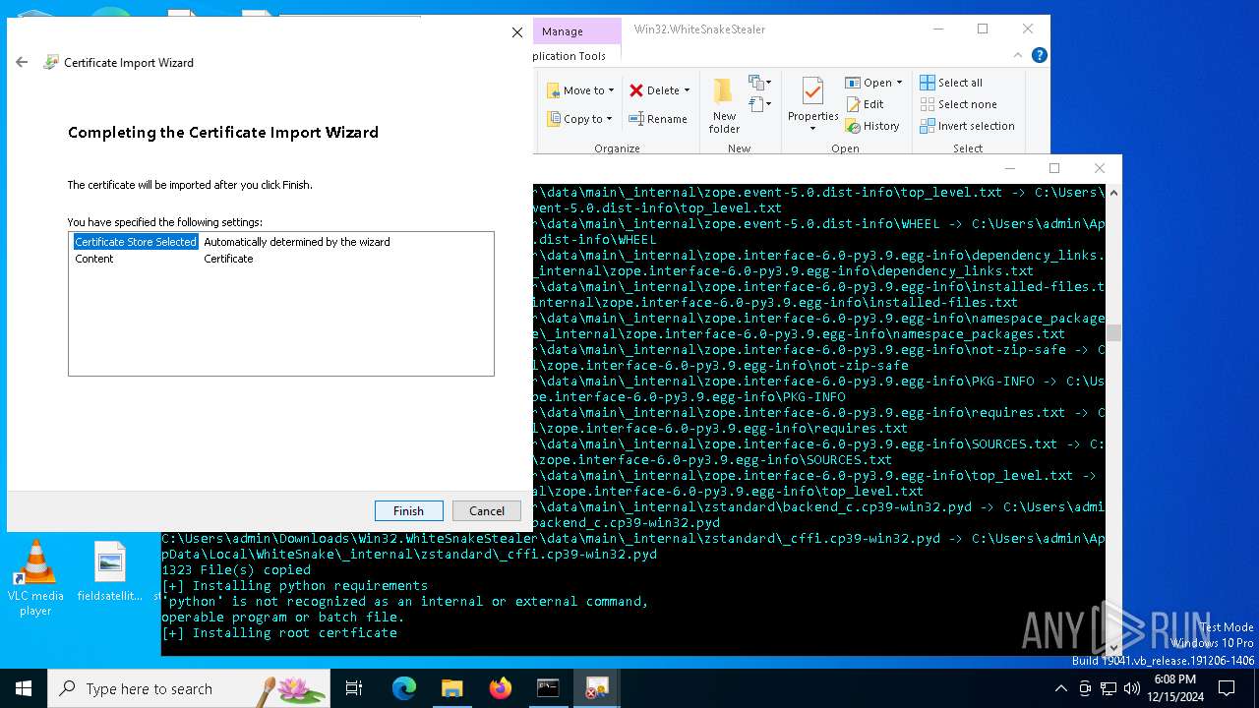Close the command prompt window
This screenshot has width=1259, height=708.
(1100, 168)
